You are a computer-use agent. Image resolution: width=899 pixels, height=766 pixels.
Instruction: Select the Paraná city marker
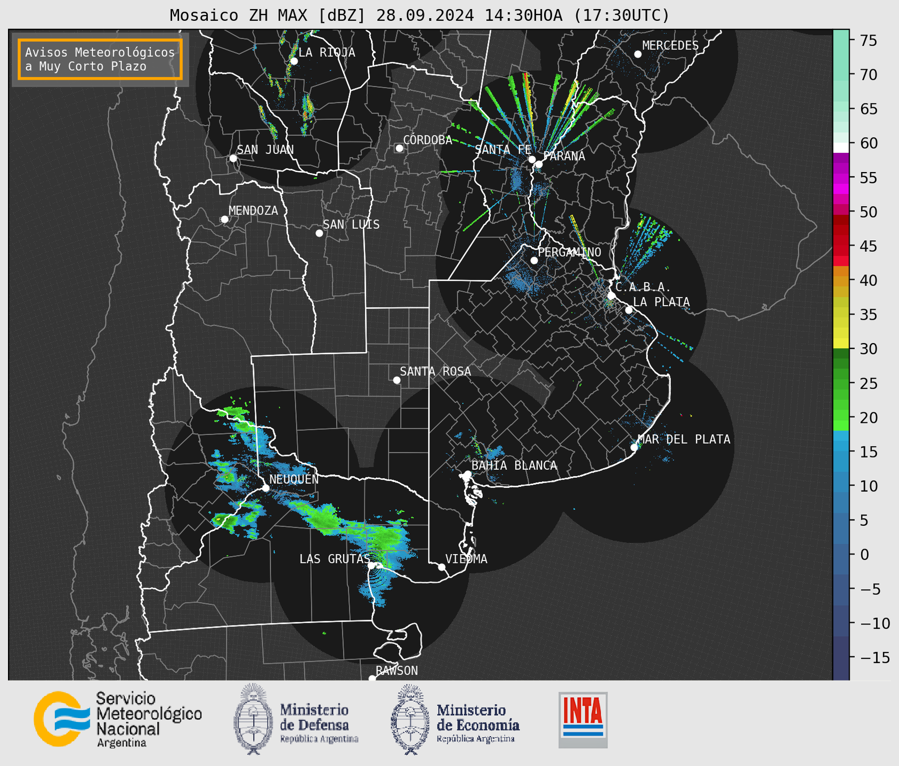pos(539,164)
